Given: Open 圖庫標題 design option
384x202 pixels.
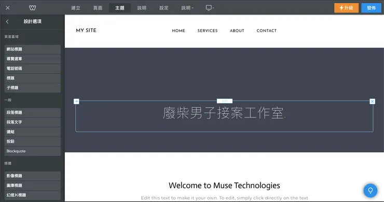Looking at the screenshot, I should (x=32, y=185).
